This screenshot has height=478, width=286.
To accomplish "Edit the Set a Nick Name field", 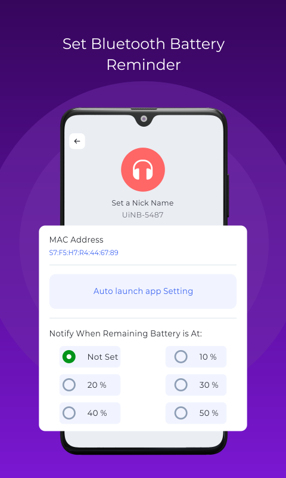I will [x=142, y=203].
